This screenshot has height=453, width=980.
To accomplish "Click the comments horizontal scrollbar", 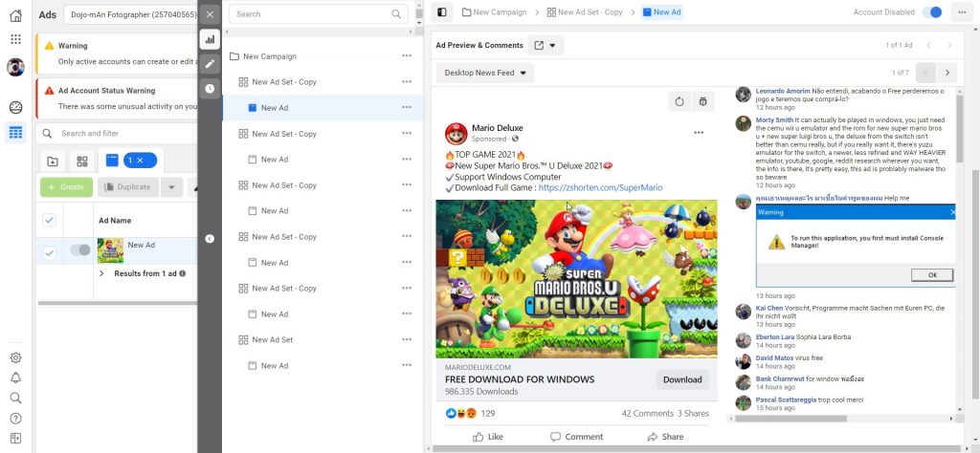I will pos(791,419).
